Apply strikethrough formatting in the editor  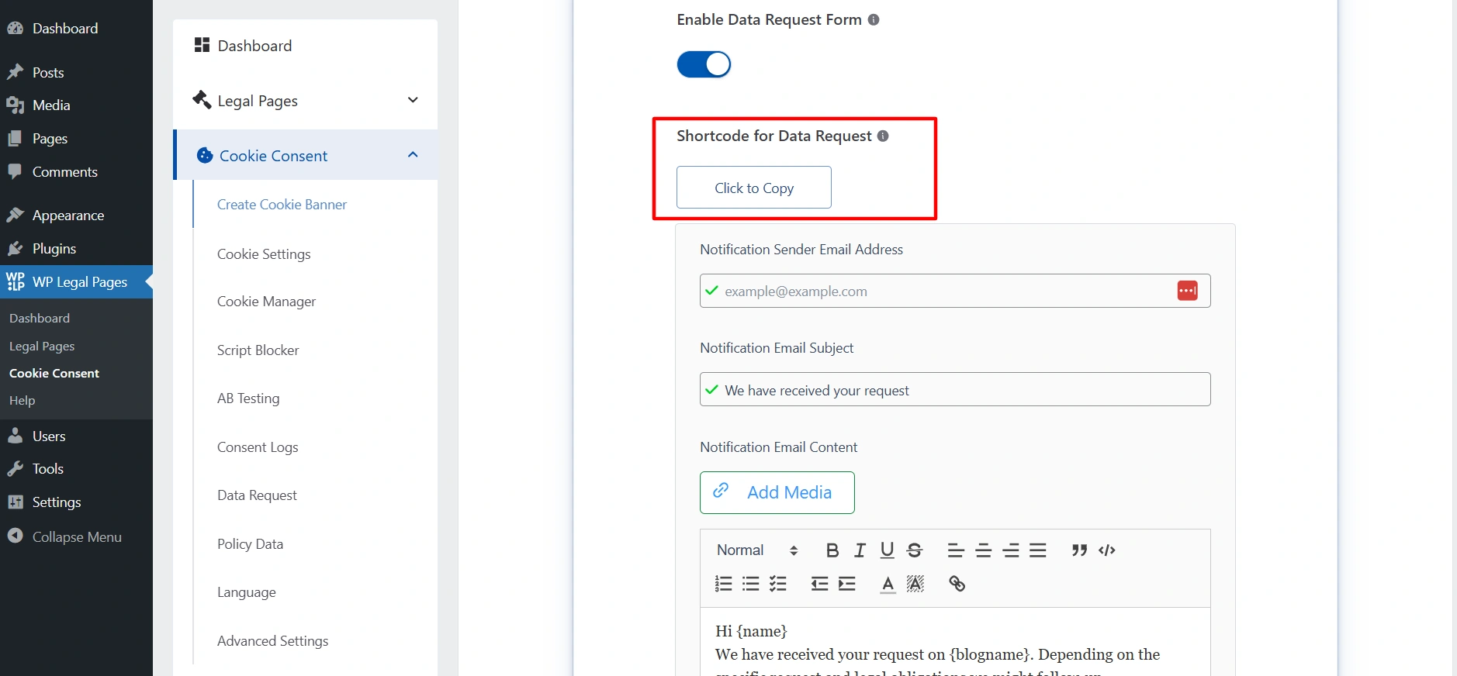click(x=915, y=550)
